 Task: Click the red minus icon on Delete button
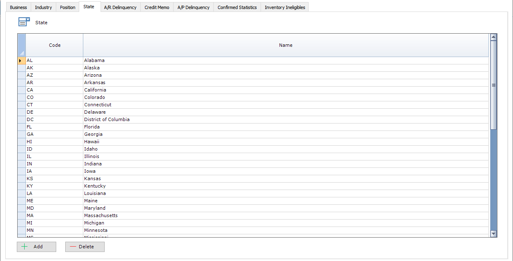[73, 247]
